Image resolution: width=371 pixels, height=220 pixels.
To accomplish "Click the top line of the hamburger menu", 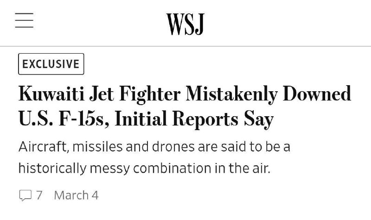I will point(24,14).
